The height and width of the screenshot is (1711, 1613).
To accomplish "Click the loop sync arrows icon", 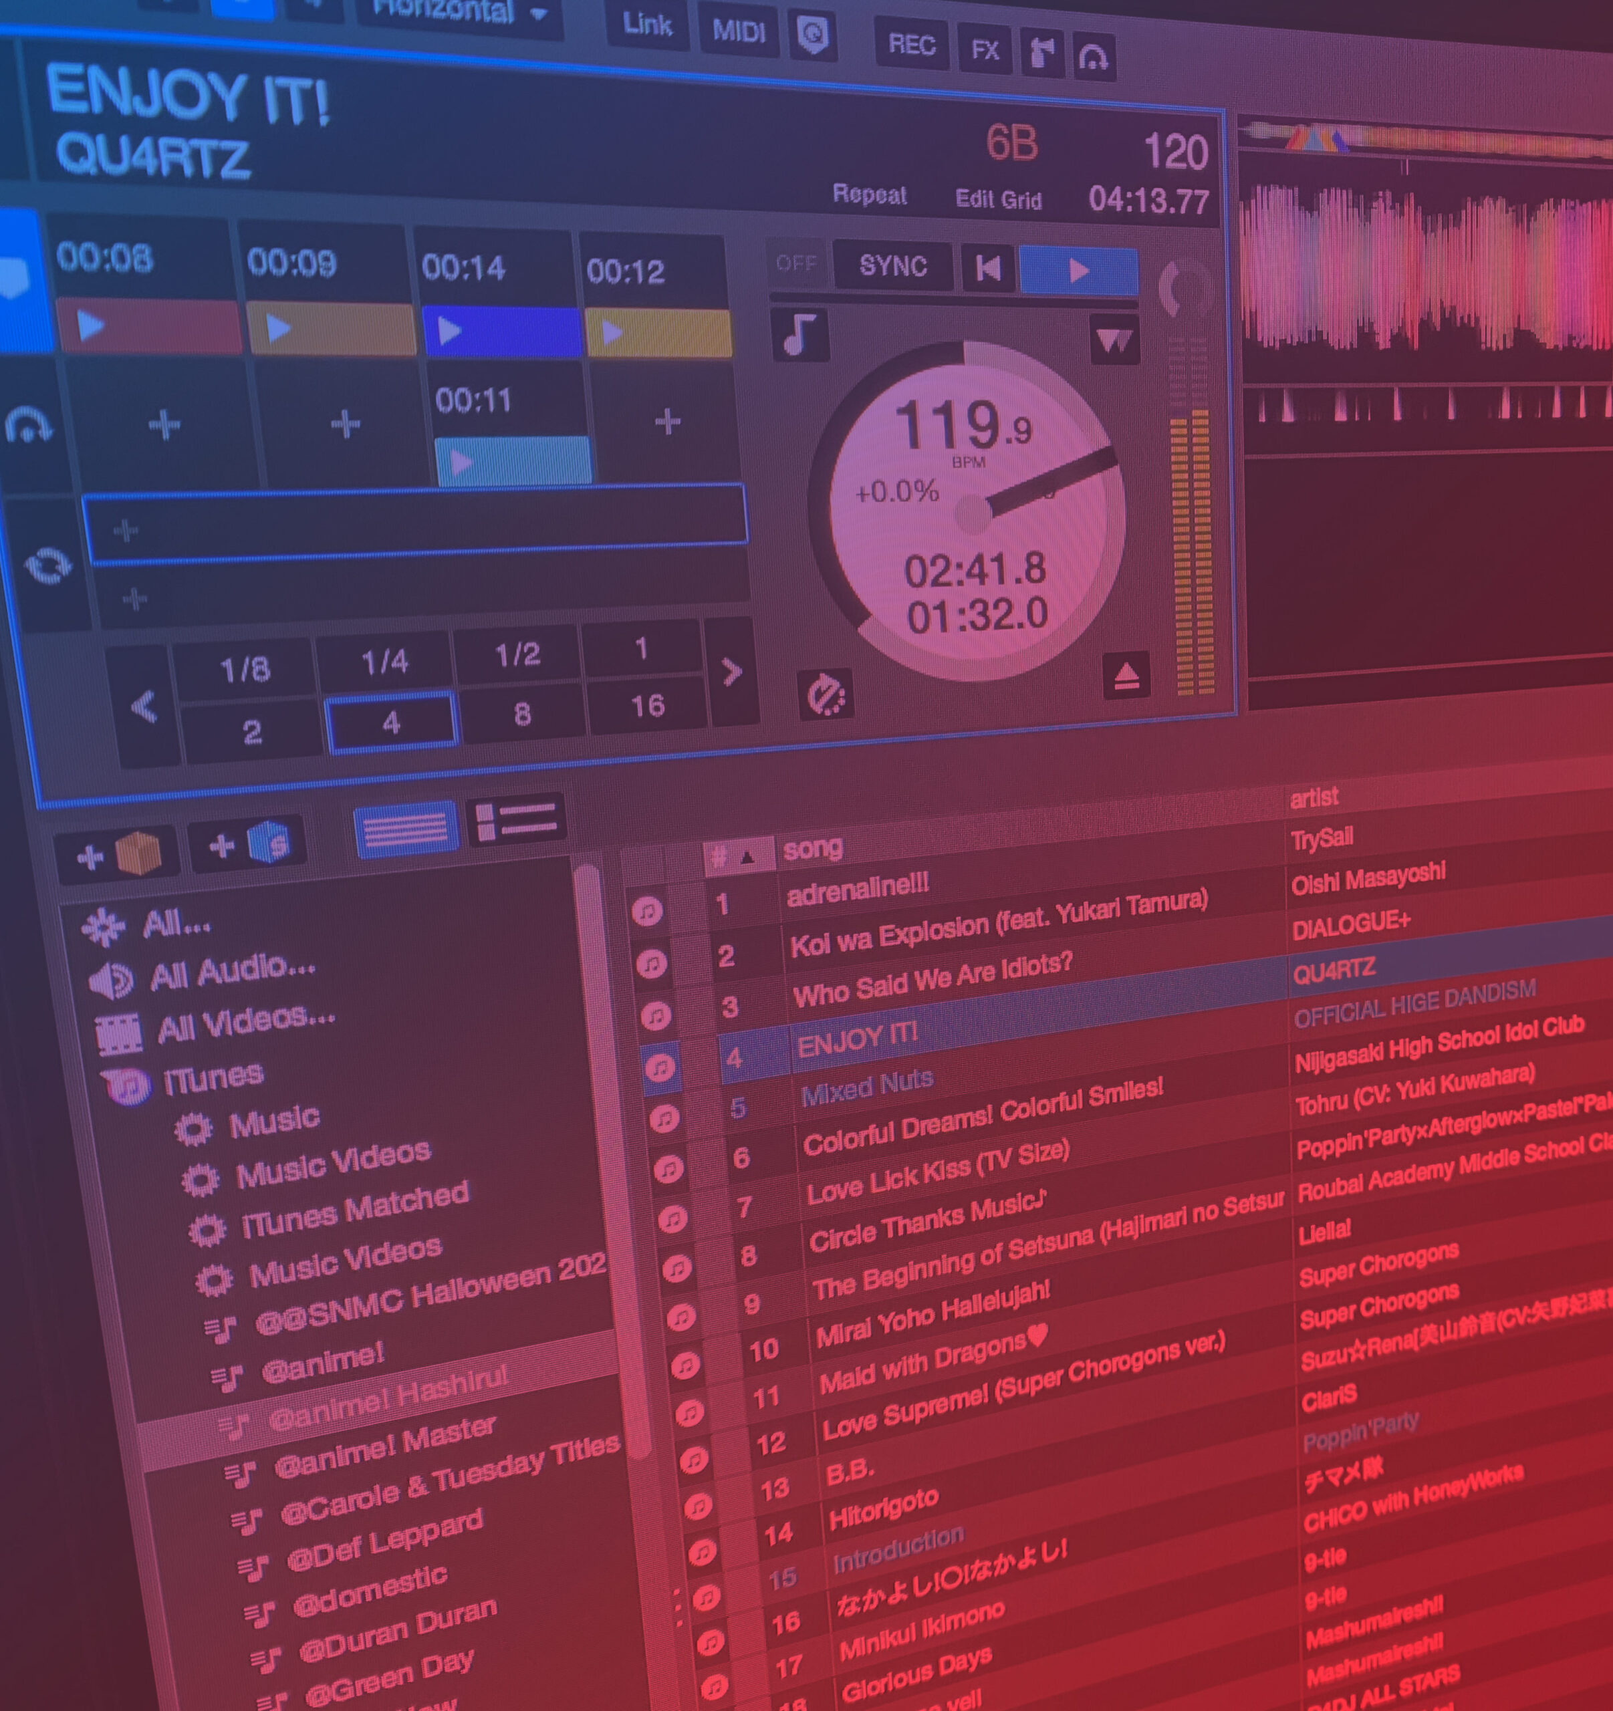I will tap(47, 565).
